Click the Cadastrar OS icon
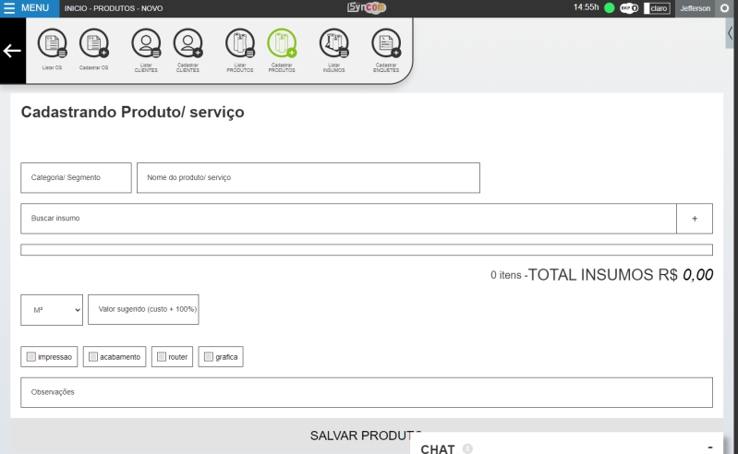 pos(94,45)
